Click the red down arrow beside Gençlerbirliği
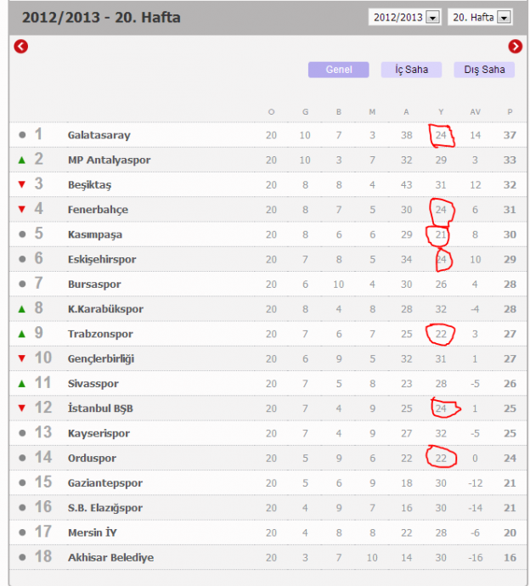Image resolution: width=530 pixels, height=586 pixels. pos(21,358)
